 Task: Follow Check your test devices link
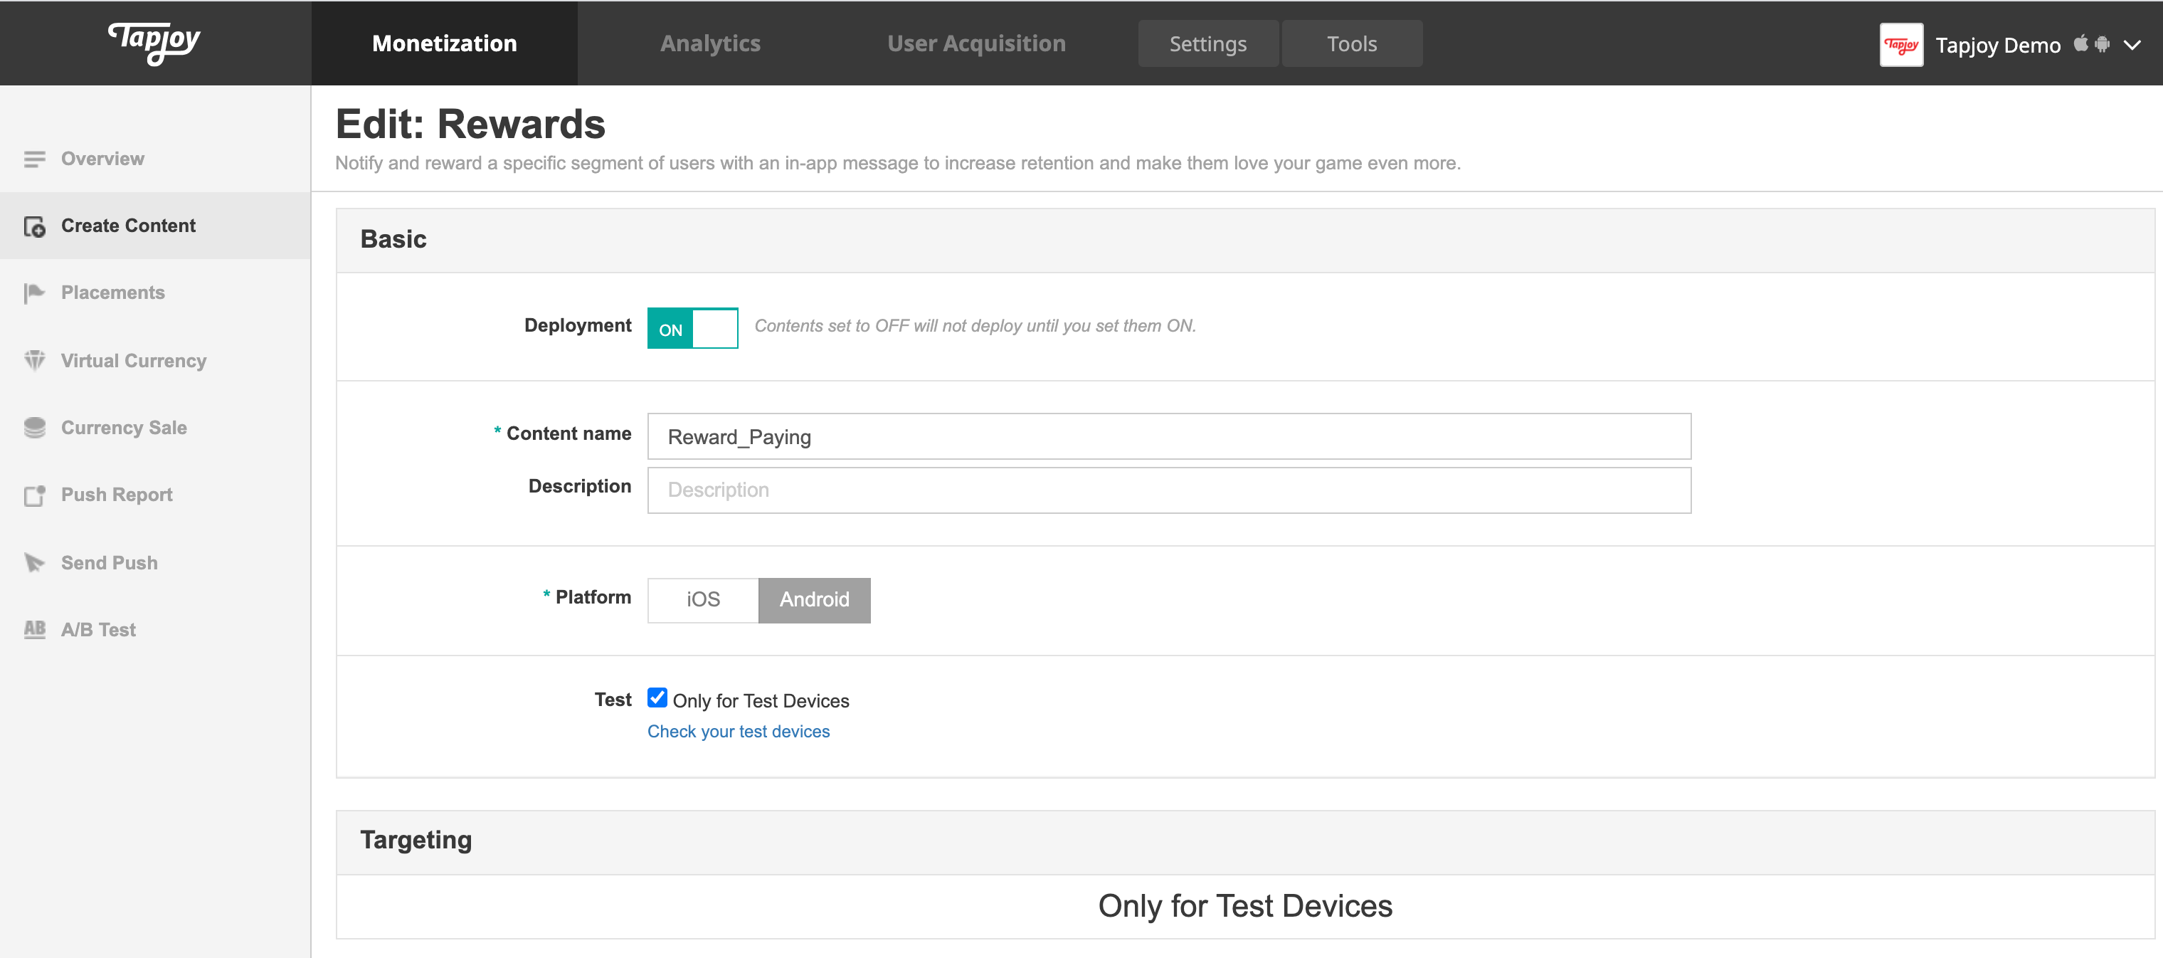[x=738, y=731]
